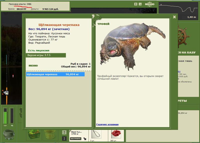Screen dimensions: 200x143
Task: Pause the game with the pause icon
Action: click(x=135, y=4)
